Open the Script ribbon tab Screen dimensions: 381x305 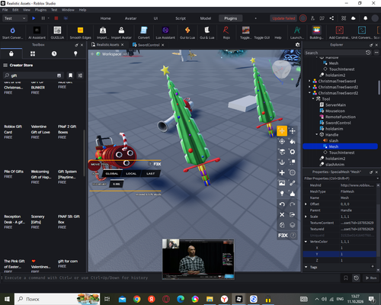point(181,18)
